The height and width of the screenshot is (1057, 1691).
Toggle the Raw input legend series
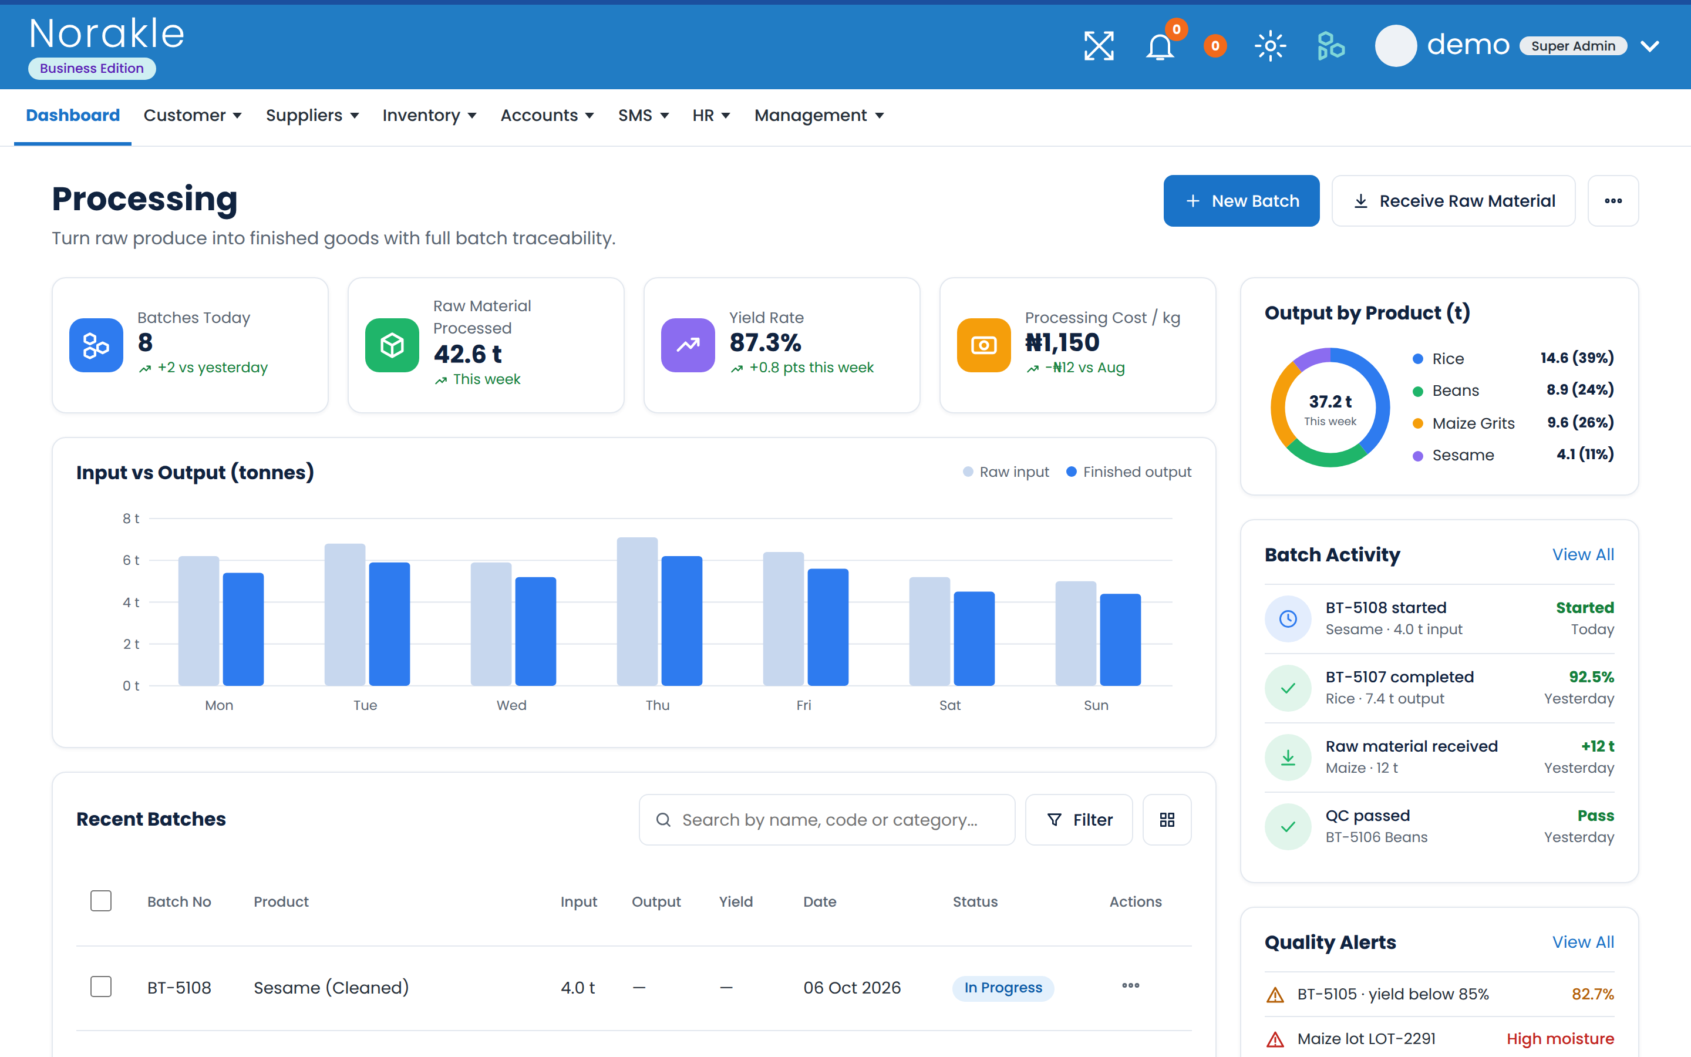tap(1006, 472)
